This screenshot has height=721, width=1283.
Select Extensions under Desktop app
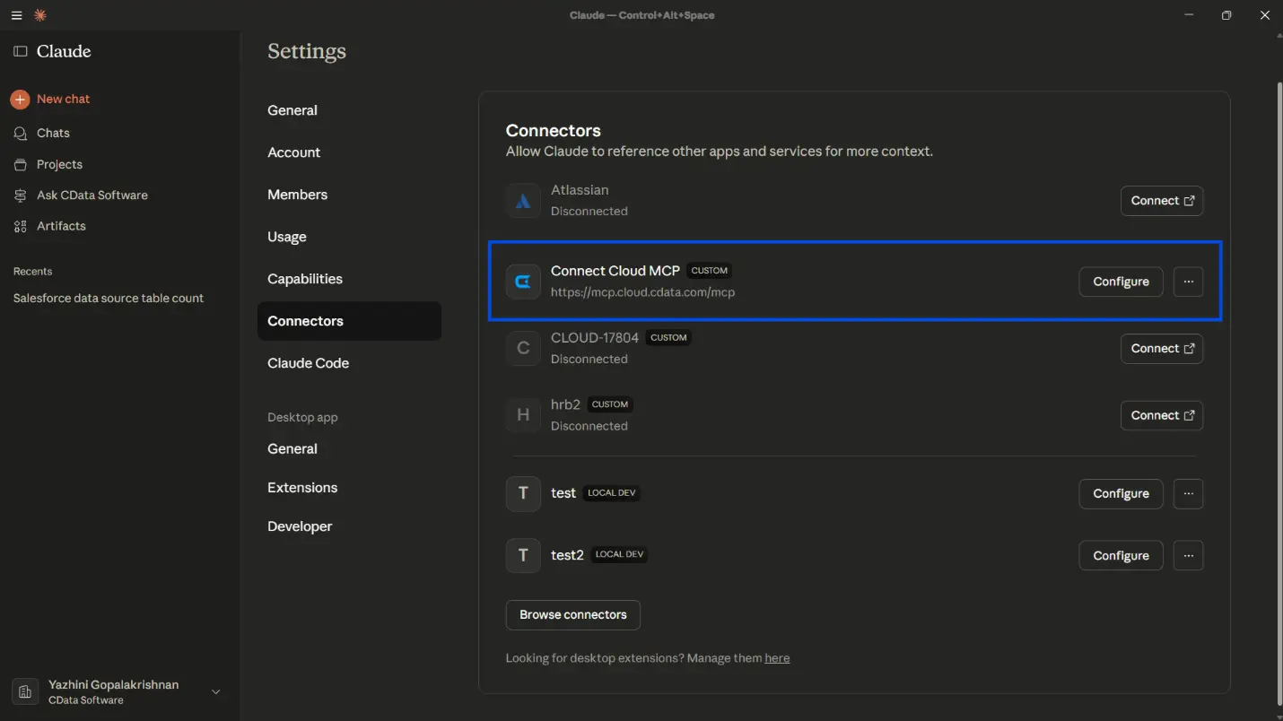tap(302, 487)
